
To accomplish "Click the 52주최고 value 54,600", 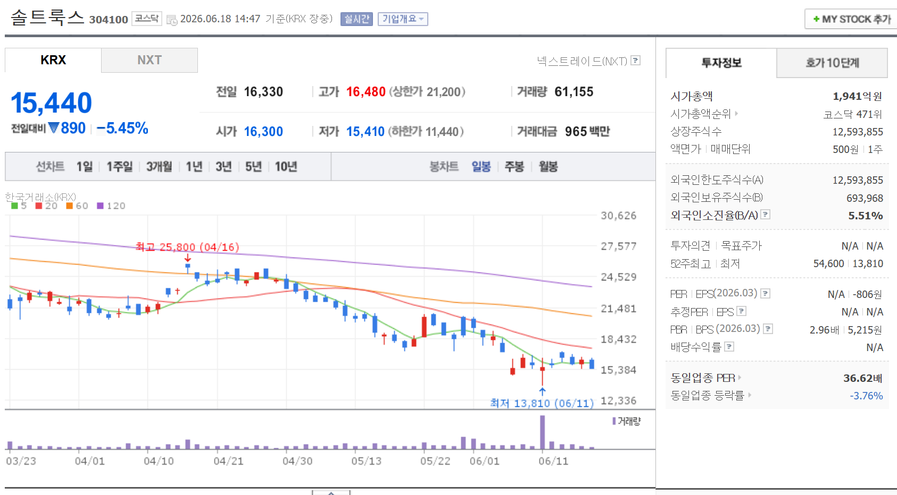I will tap(828, 263).
